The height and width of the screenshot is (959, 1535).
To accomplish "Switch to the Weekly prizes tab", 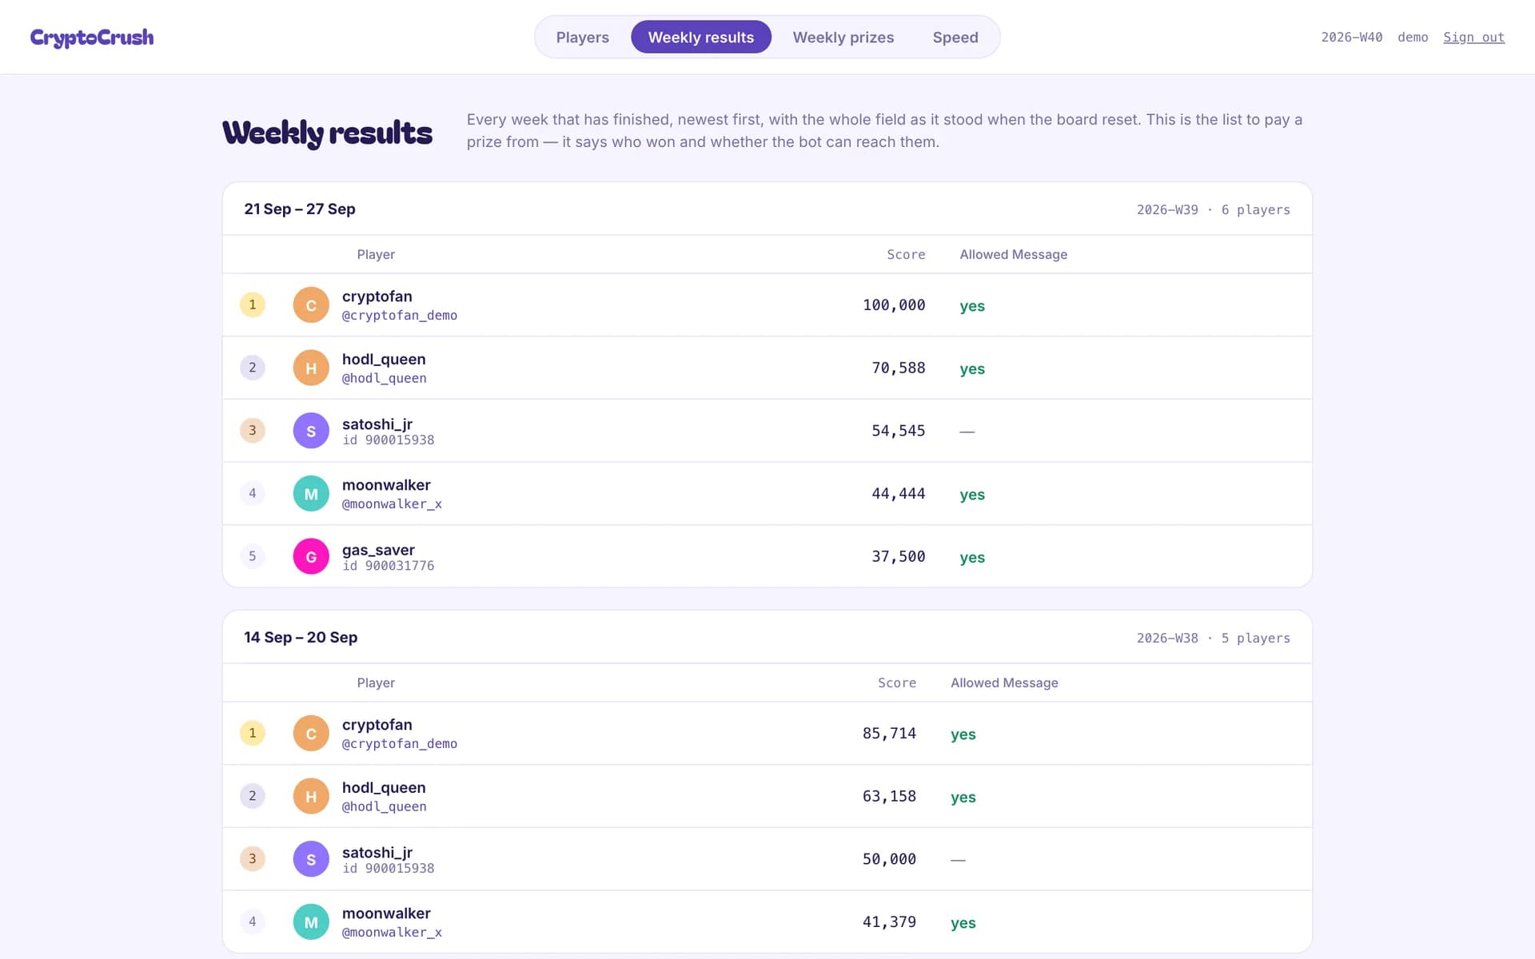I will [x=843, y=38].
